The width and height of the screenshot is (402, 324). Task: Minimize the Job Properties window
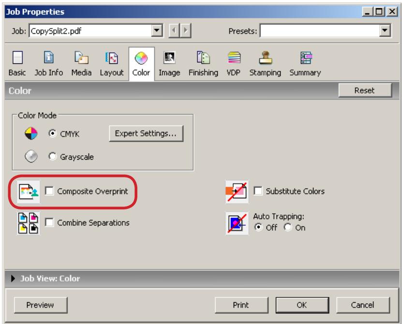tap(367, 12)
